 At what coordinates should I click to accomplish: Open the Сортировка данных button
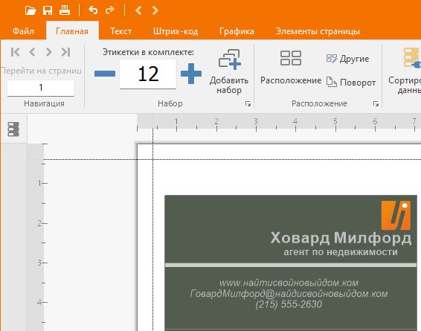(405, 71)
